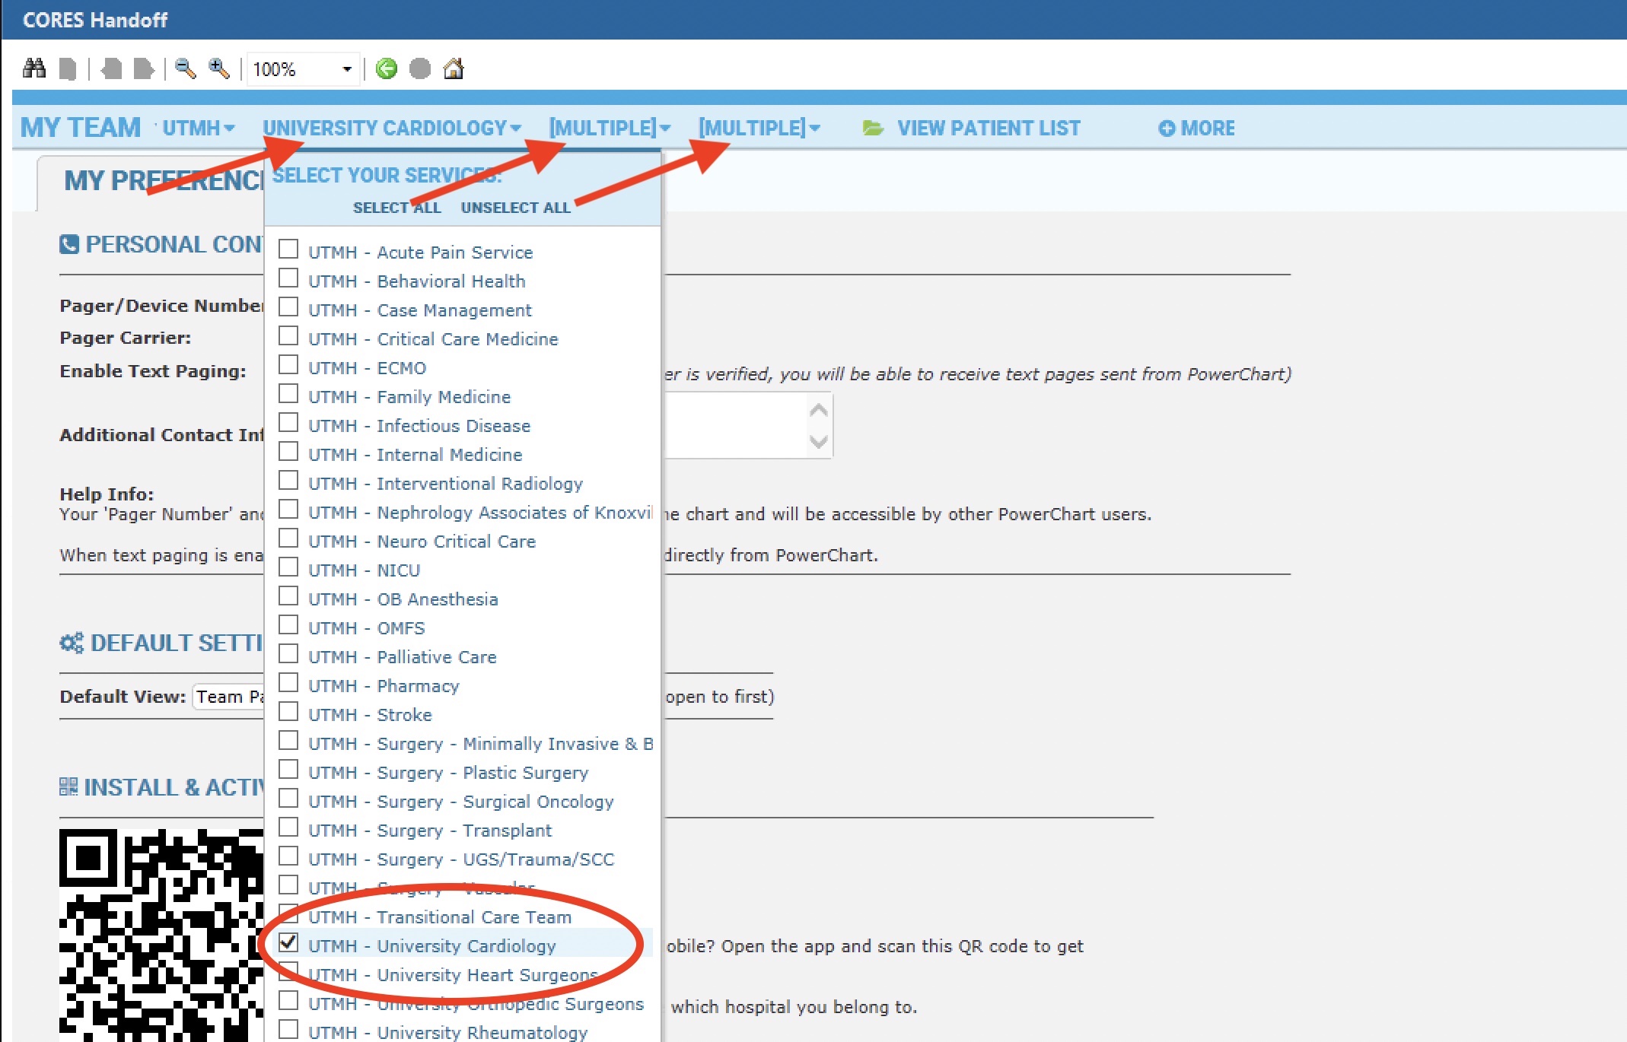
Task: Check UTMH - Behavioral Health
Action: [x=288, y=278]
